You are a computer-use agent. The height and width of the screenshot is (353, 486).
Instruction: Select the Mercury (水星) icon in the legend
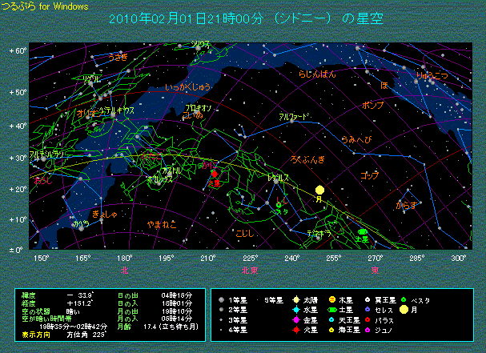296,310
